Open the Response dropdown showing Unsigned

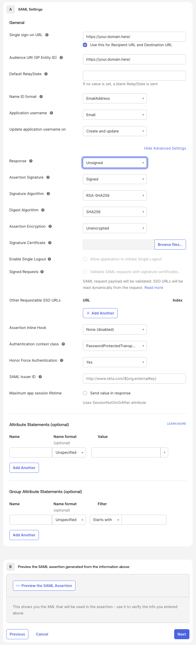115,163
